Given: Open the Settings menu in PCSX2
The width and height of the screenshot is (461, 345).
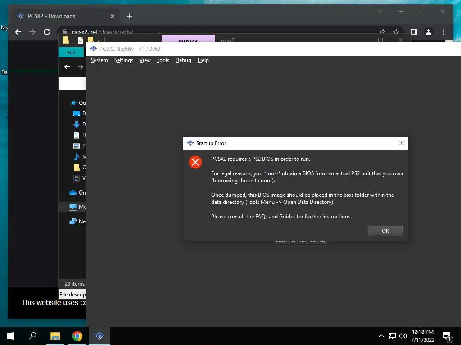Looking at the screenshot, I should point(124,61).
